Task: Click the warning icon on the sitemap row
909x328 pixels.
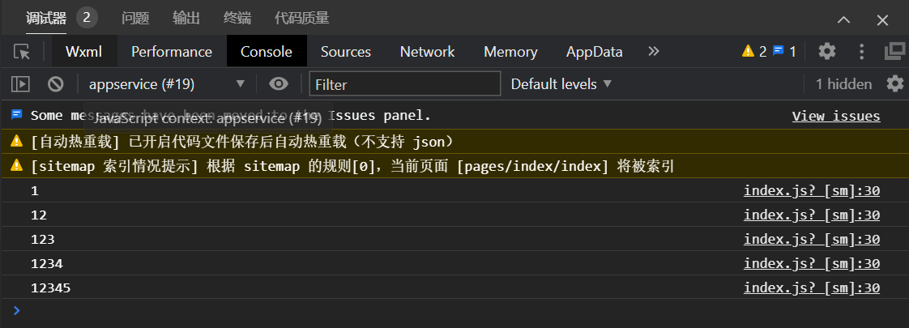Action: click(16, 166)
